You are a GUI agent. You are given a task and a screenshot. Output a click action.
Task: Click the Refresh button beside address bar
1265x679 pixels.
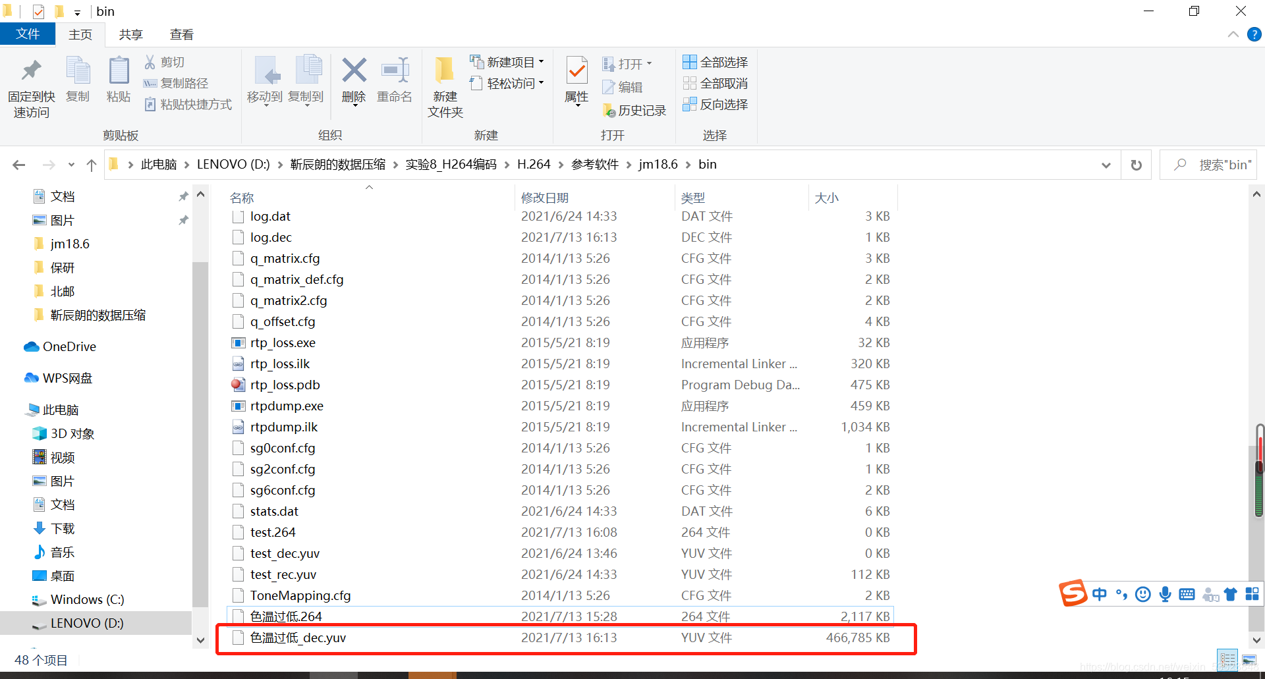point(1136,165)
